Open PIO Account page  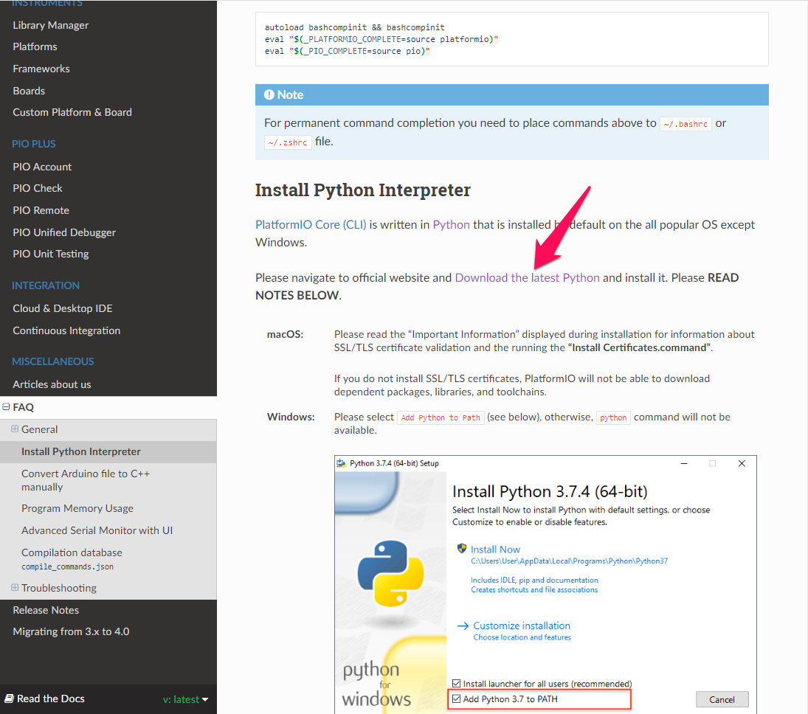point(42,167)
